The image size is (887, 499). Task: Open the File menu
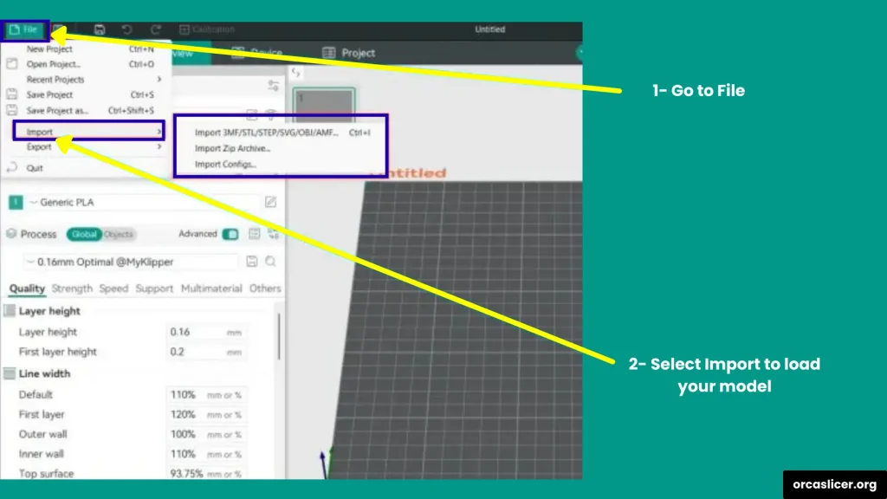click(x=23, y=29)
